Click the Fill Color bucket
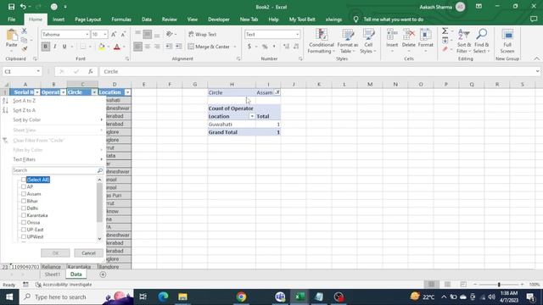543x305 pixels. (102, 47)
